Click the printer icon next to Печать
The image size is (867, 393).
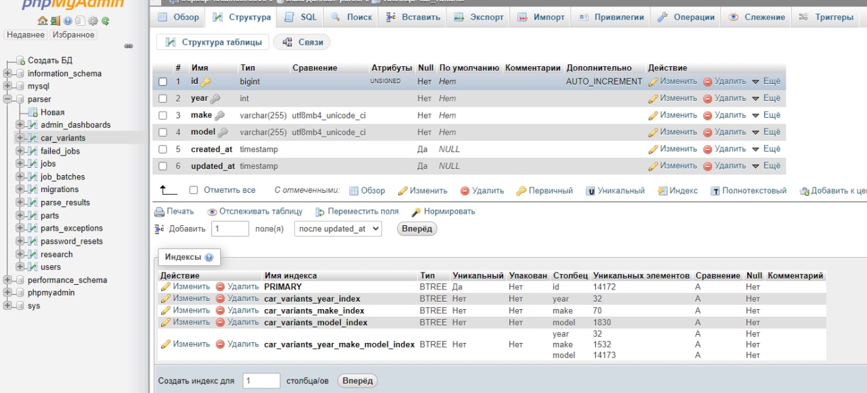coord(160,212)
